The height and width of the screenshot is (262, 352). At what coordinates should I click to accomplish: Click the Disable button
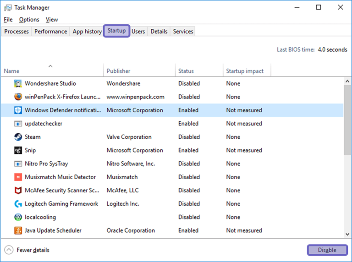click(327, 250)
